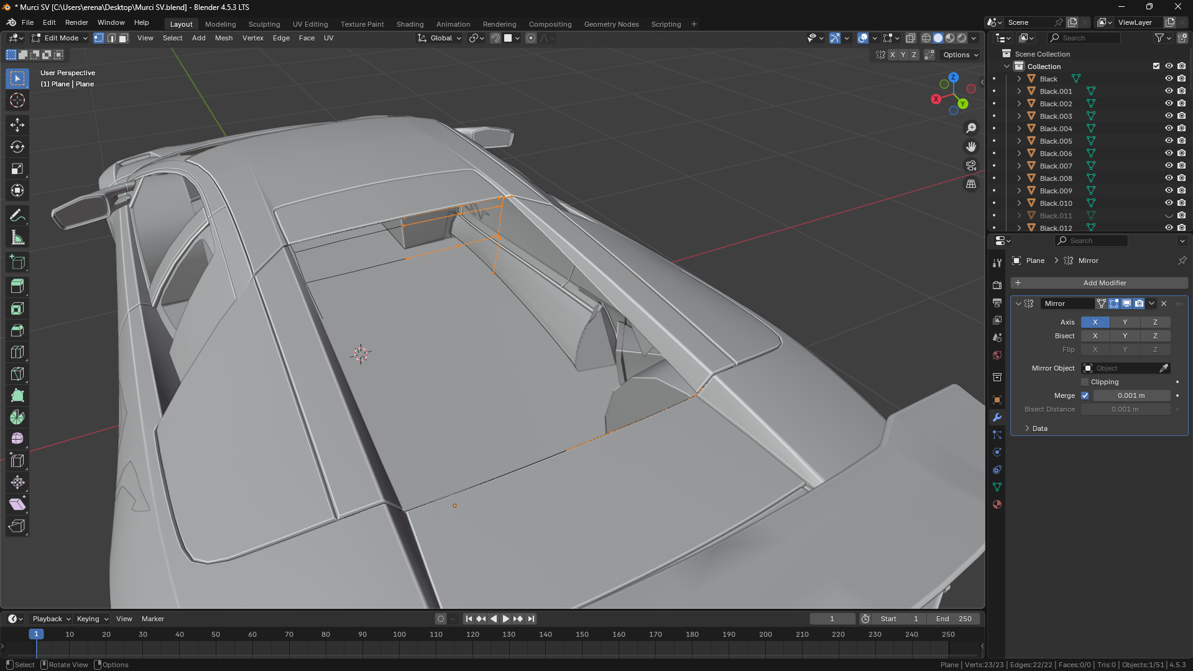The height and width of the screenshot is (671, 1193).
Task: Open the Mesh menu
Action: tap(224, 38)
